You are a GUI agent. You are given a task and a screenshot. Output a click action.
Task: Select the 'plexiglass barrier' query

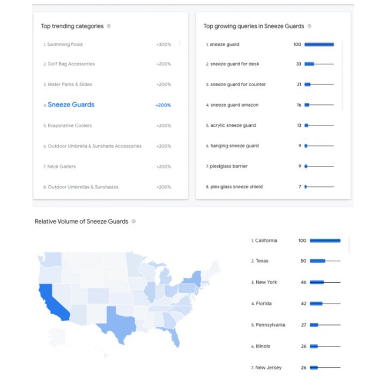229,166
